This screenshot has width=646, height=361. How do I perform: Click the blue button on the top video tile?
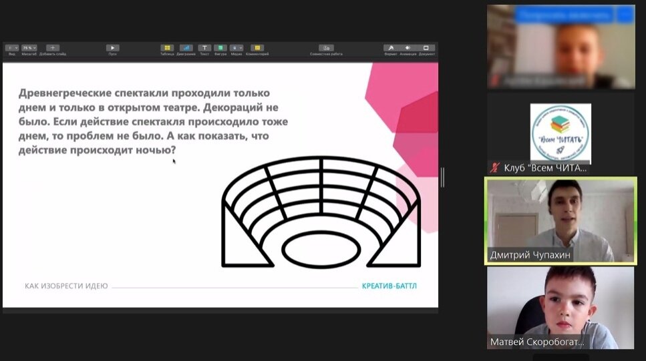564,15
